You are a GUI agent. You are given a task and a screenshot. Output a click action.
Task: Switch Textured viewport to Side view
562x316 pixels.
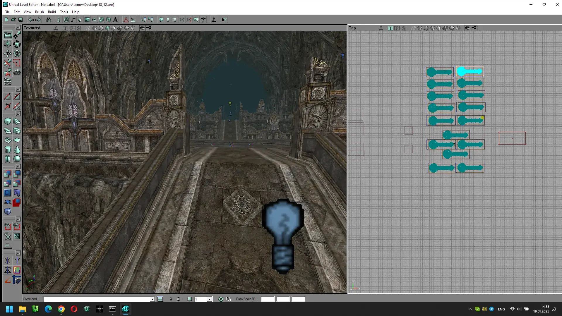click(78, 28)
